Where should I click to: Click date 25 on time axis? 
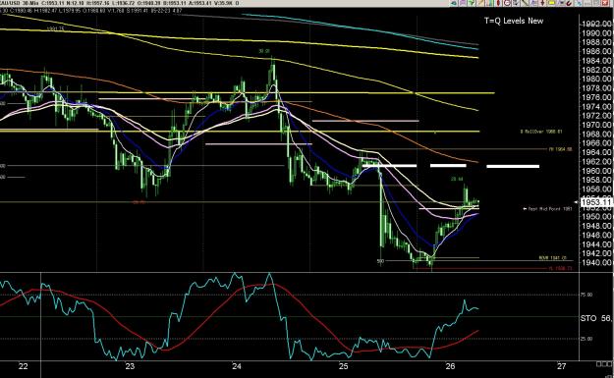tap(344, 366)
